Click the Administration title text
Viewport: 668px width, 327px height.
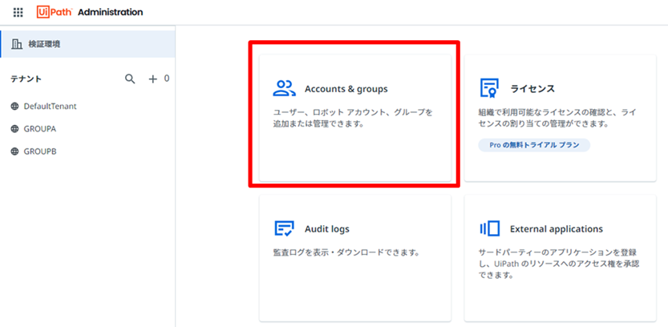tap(111, 12)
